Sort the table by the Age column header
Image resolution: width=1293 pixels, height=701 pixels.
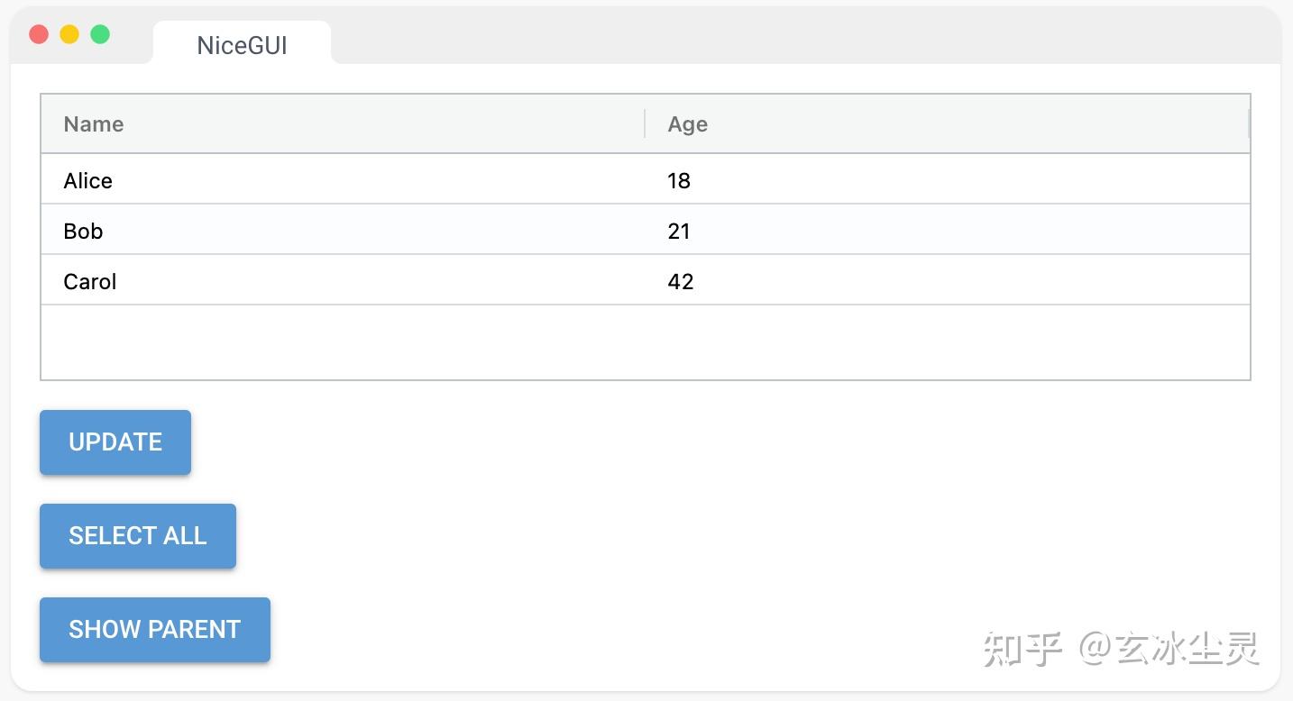click(686, 123)
